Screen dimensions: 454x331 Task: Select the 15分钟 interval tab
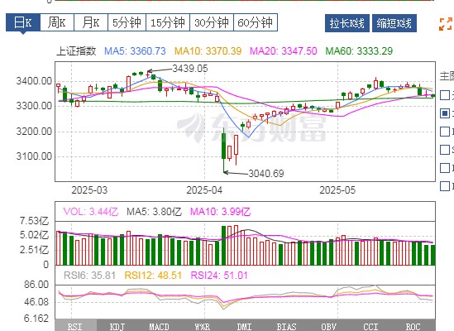tap(168, 22)
